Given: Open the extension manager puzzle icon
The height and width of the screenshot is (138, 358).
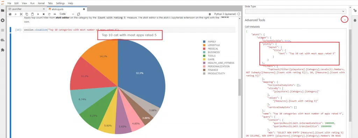Looking at the screenshot, I should (3, 50).
